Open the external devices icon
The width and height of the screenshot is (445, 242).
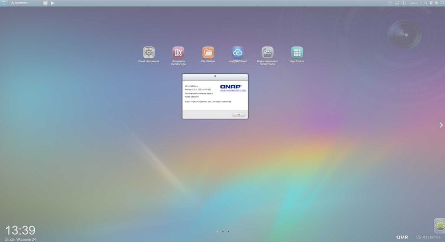pos(397,3)
